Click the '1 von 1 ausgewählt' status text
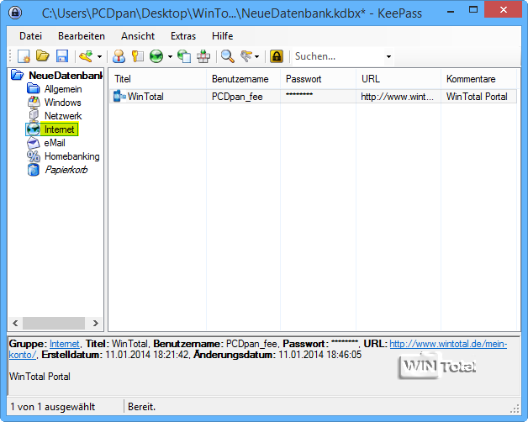The image size is (528, 422). [52, 407]
